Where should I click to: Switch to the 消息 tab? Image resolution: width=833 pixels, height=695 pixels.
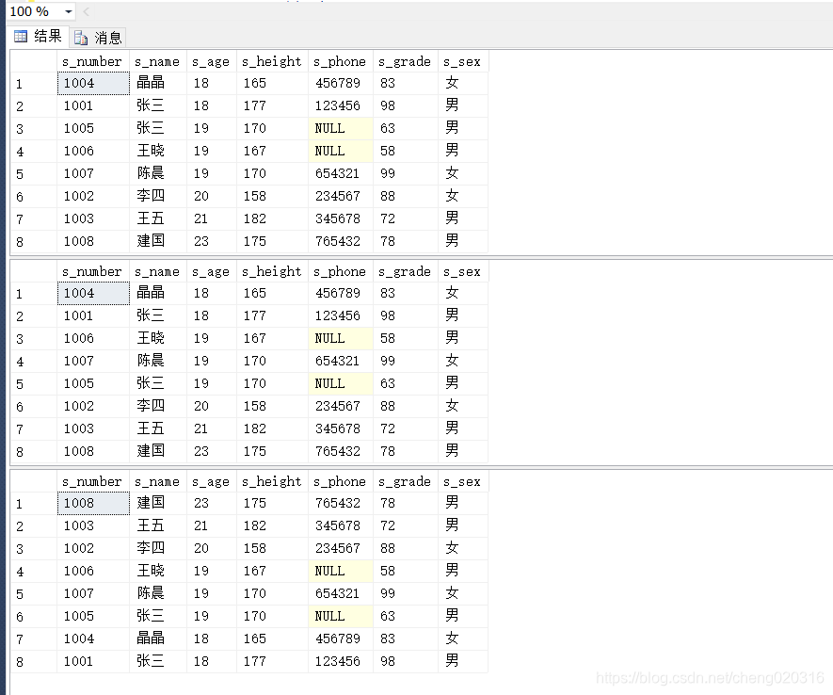[98, 37]
